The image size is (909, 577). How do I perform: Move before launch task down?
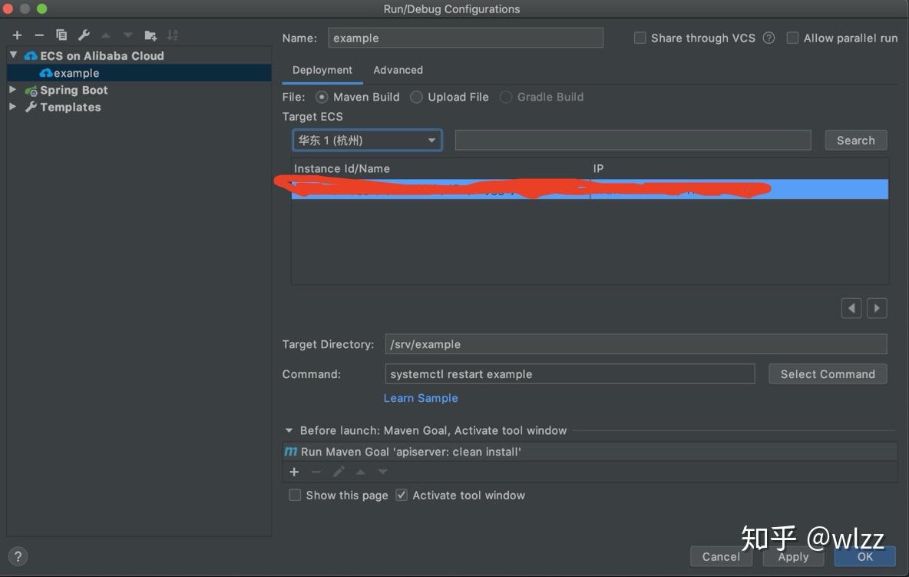tap(382, 472)
